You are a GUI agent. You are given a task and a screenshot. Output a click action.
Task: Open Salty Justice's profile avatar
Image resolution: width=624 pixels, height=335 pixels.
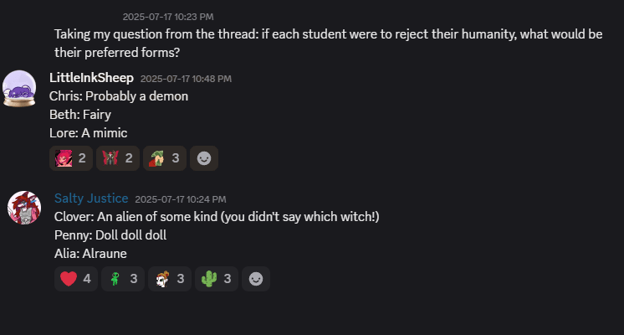click(24, 206)
